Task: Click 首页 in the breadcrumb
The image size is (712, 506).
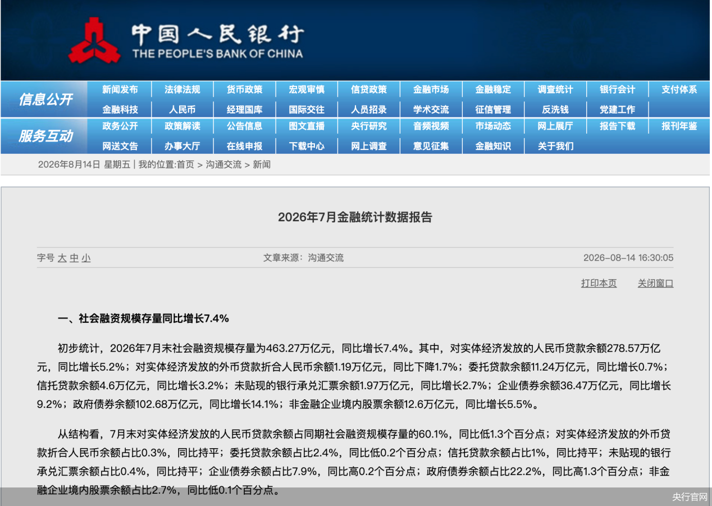Action: click(x=185, y=165)
